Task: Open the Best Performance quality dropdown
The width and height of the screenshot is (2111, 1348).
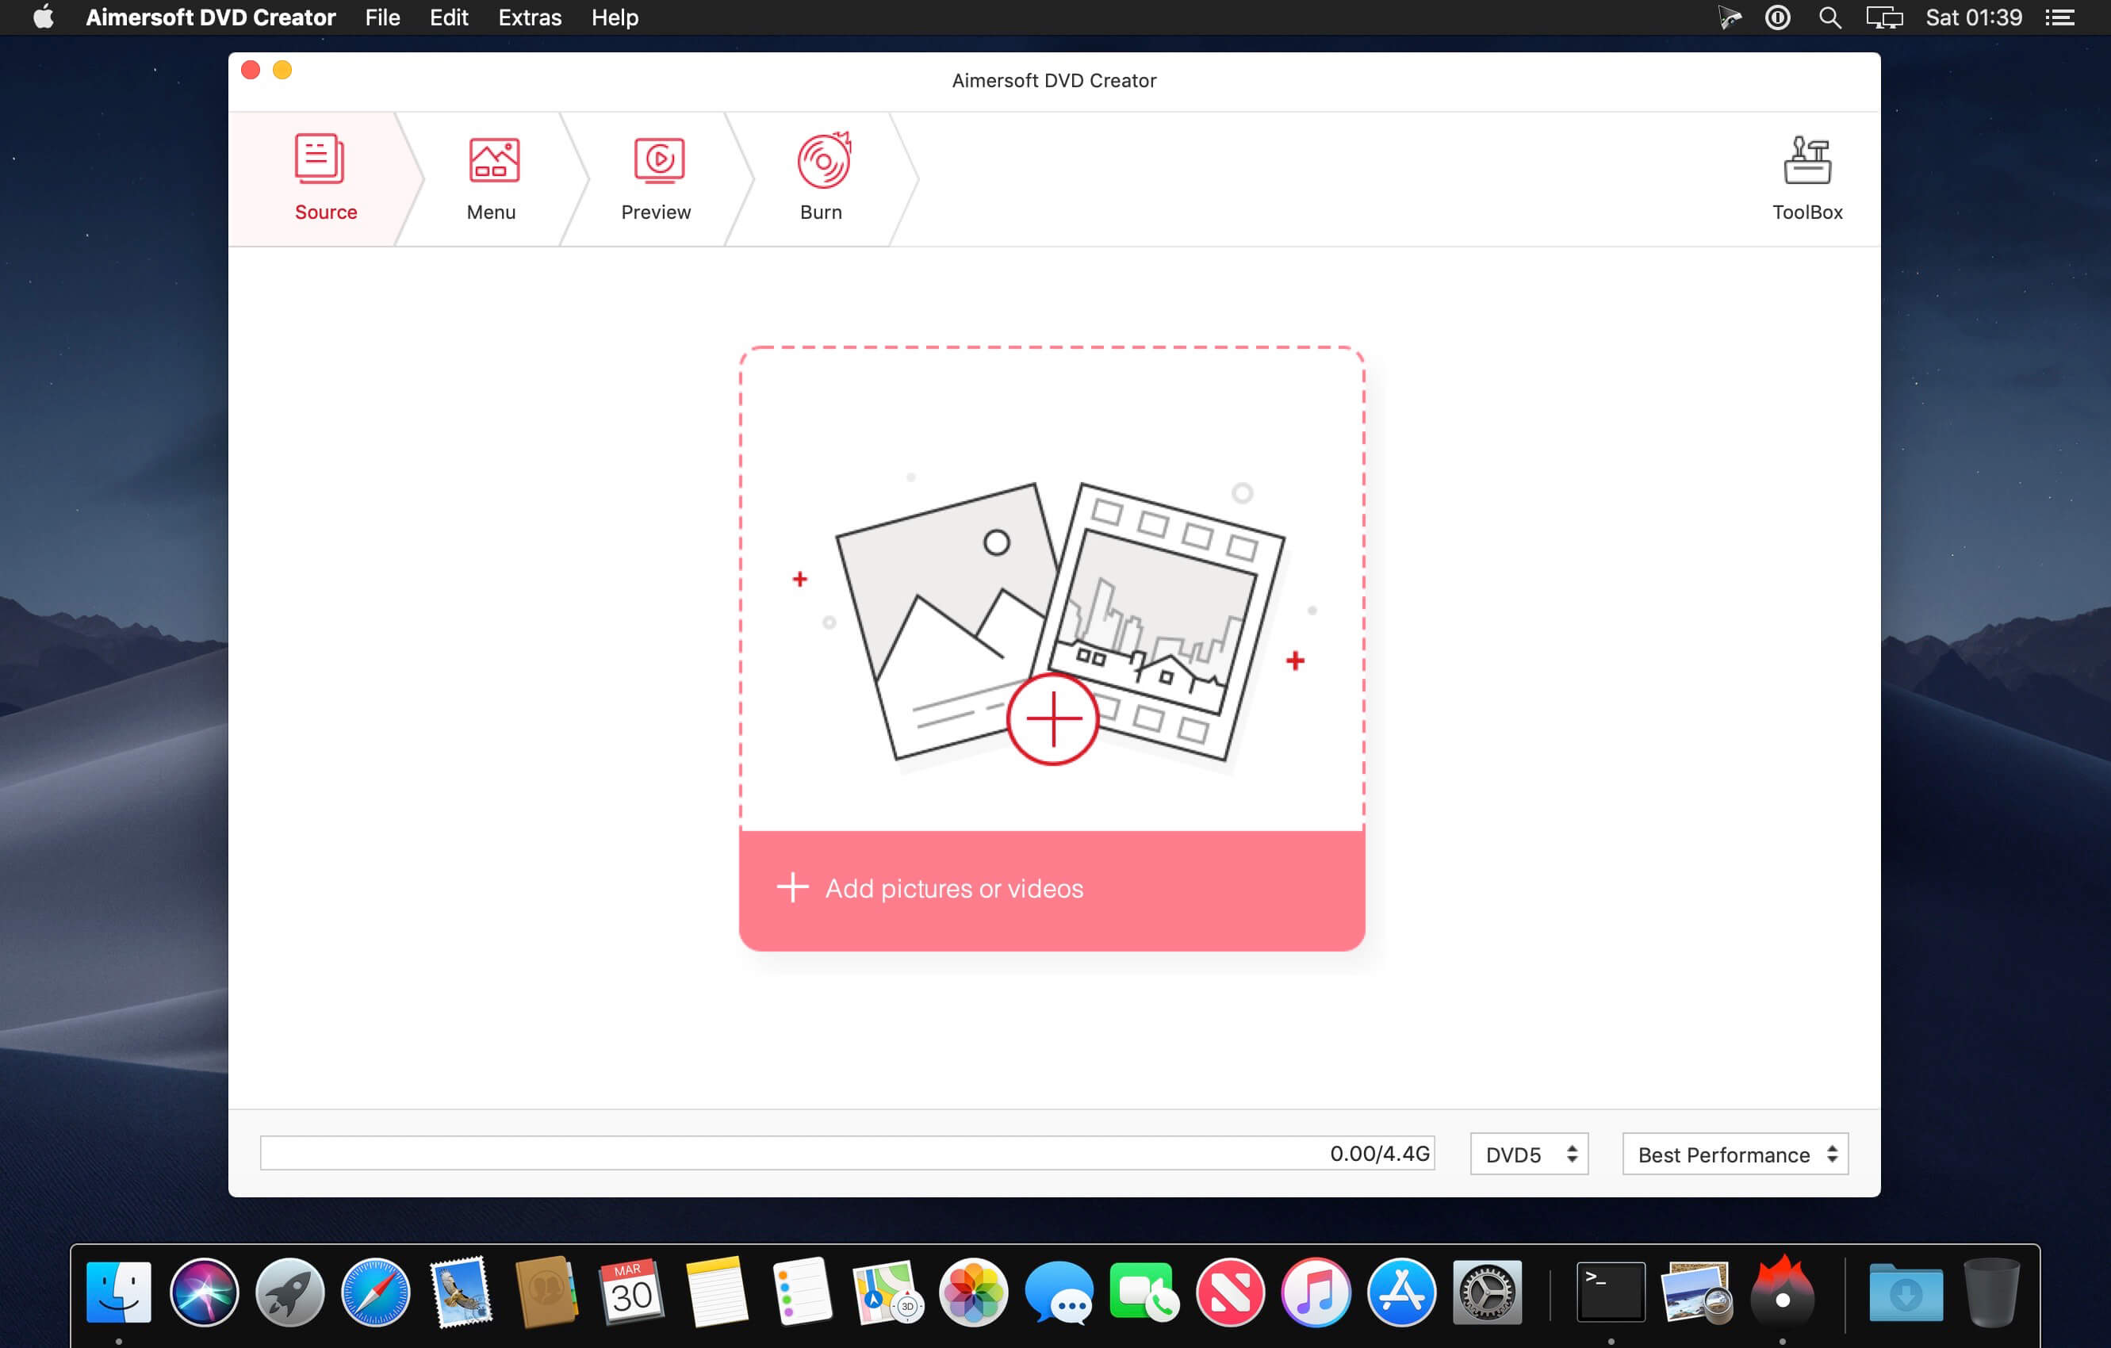Action: [x=1734, y=1155]
